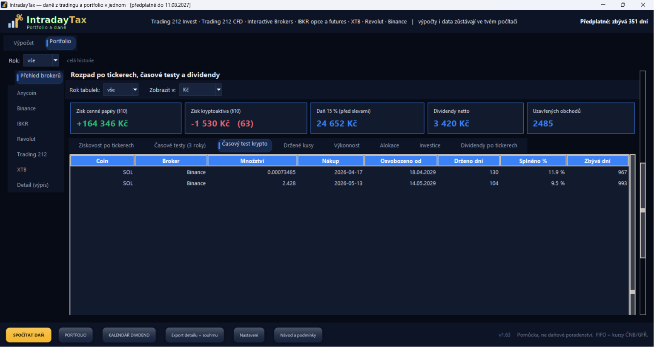Open the Držené kusy tab
Image resolution: width=654 pixels, height=347 pixels.
pyautogui.click(x=298, y=145)
